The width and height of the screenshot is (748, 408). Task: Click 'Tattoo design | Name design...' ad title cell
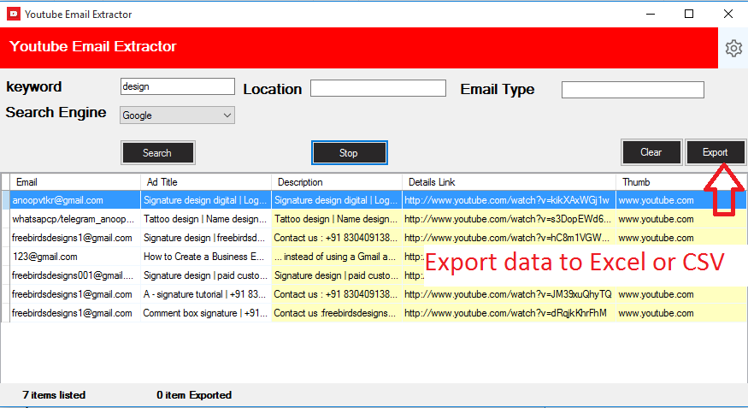tap(206, 219)
